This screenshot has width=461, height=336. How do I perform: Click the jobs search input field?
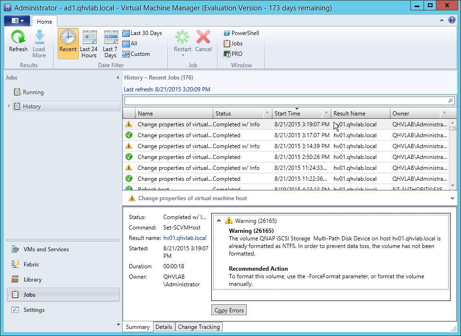tap(284, 101)
